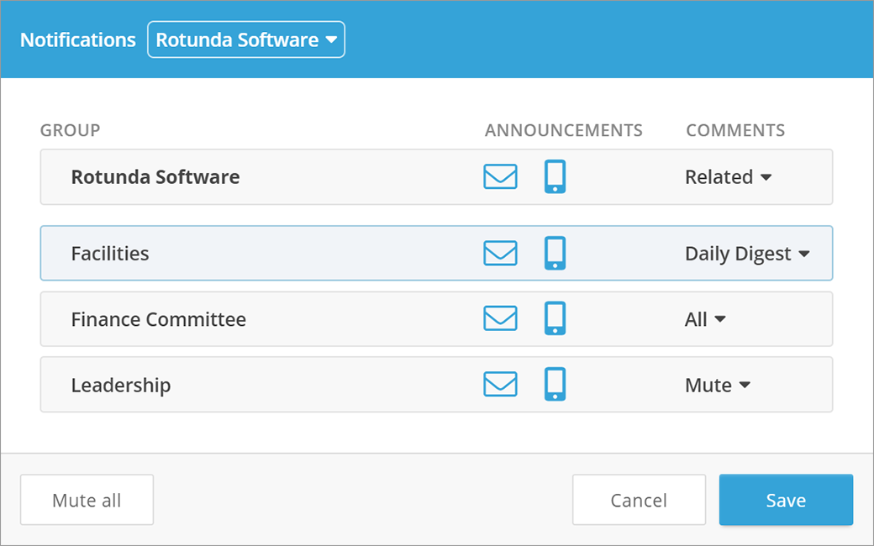Click the COMMENTS column header
This screenshot has height=546, width=874.
click(735, 130)
